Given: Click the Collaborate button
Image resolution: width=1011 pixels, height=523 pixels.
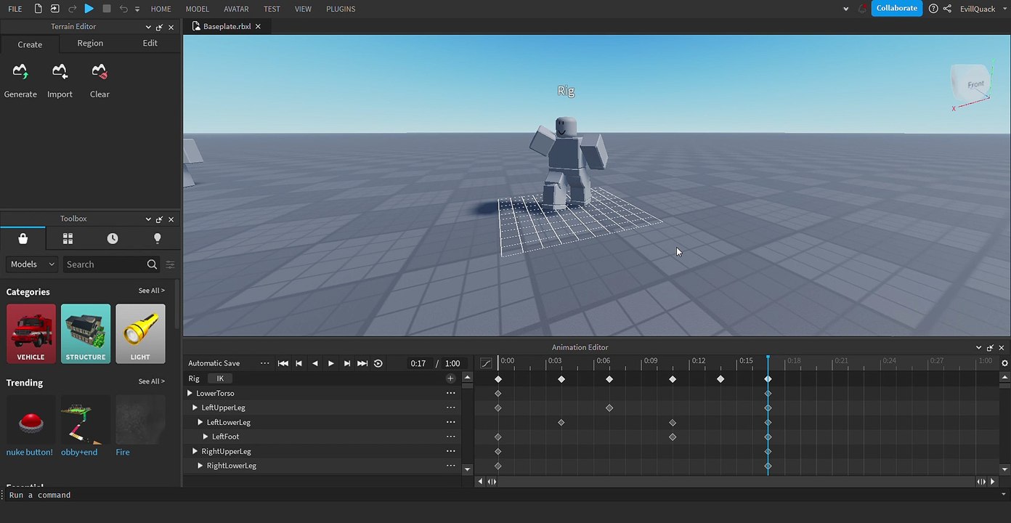Looking at the screenshot, I should point(896,8).
